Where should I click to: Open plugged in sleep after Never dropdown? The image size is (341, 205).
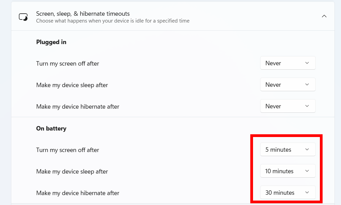pos(287,85)
